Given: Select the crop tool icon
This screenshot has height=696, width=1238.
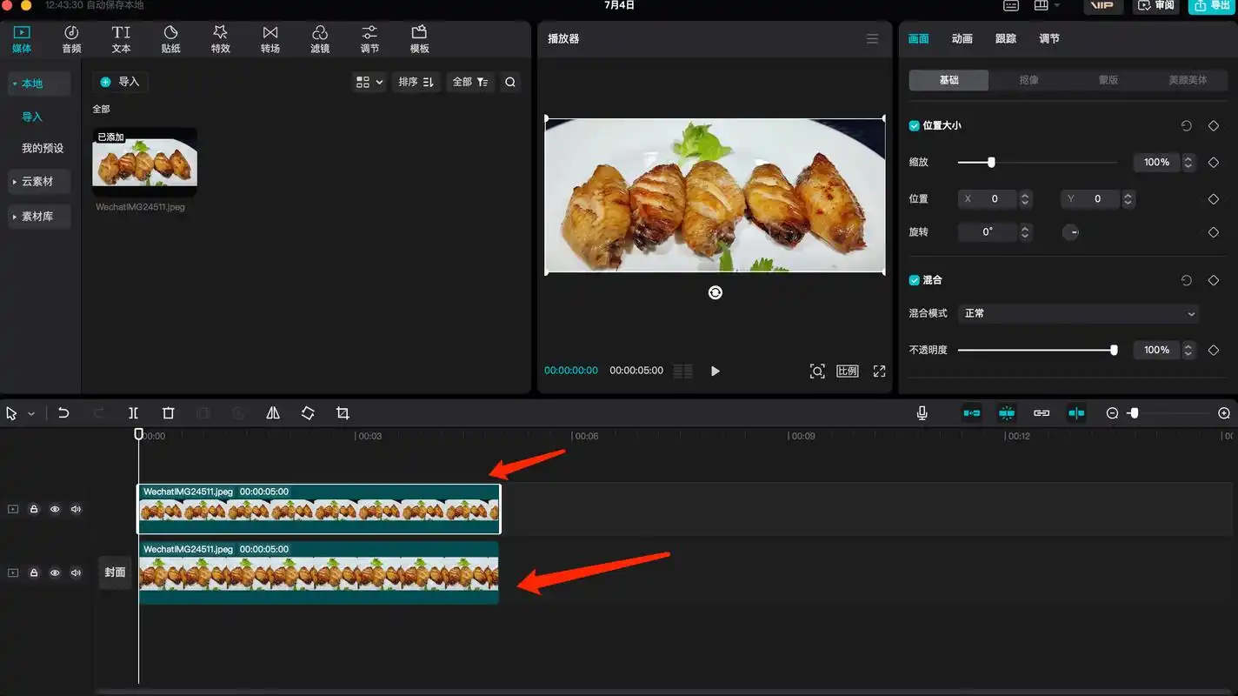Looking at the screenshot, I should [343, 413].
